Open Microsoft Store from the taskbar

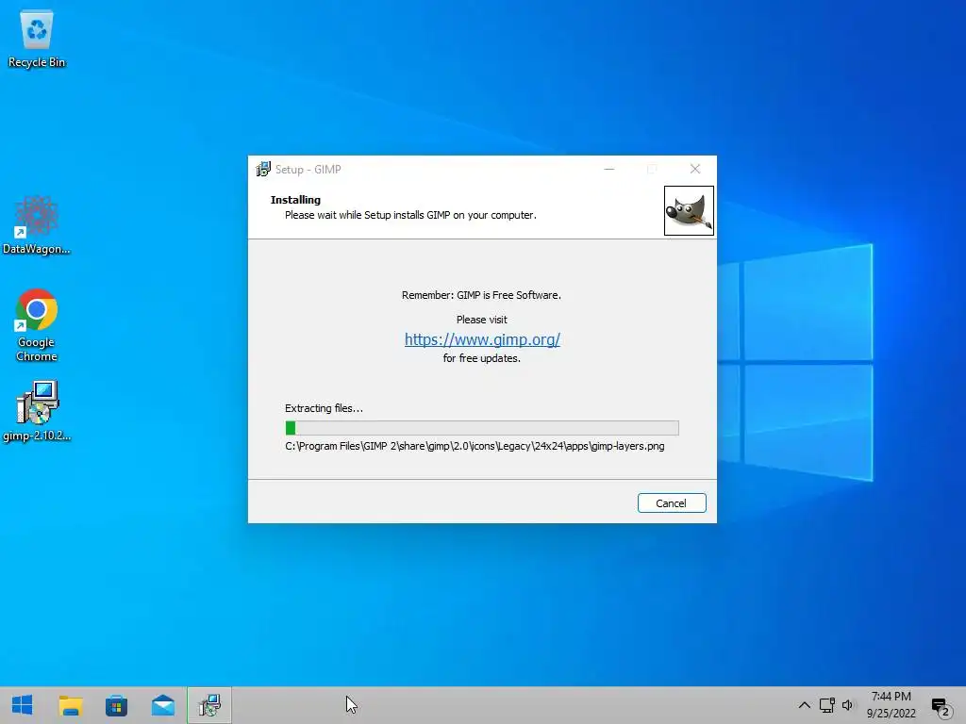point(116,705)
